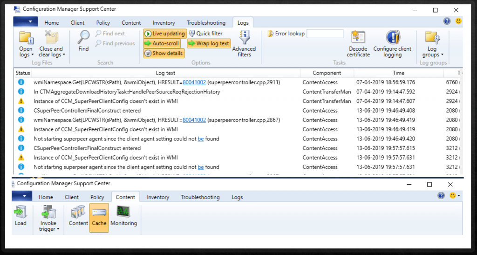Viewport: 477px width, 255px height.
Task: Select Content tab in lower window
Action: pos(125,197)
